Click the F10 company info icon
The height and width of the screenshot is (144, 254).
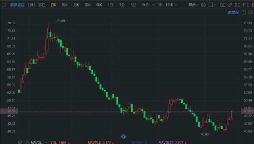246,5
